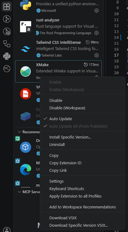Open Install Specific Version... dialog
This screenshot has width=128, height=232.
tap(70, 137)
